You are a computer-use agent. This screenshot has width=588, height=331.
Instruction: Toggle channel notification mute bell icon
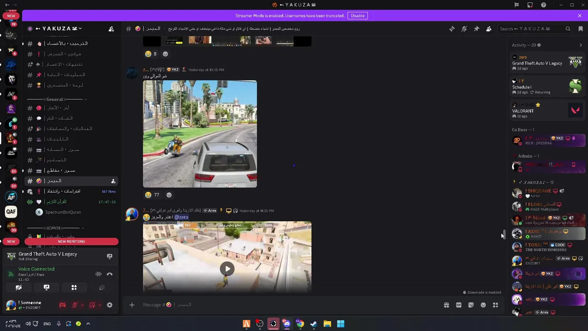coord(464,29)
